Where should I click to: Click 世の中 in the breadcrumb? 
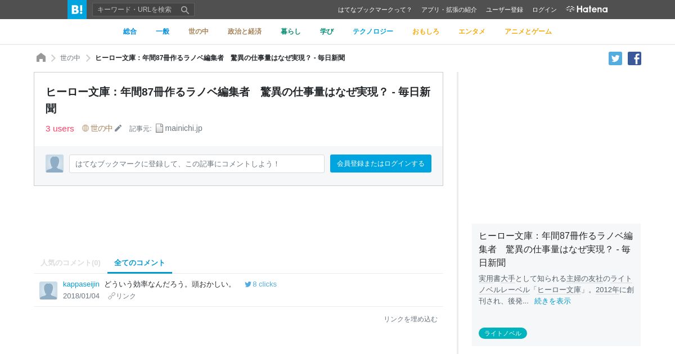click(70, 58)
